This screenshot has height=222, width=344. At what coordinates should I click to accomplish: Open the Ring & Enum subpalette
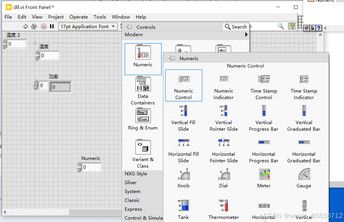143,119
